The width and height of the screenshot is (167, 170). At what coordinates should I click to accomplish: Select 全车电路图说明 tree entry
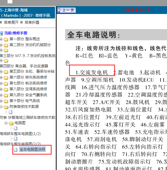pos(32,149)
